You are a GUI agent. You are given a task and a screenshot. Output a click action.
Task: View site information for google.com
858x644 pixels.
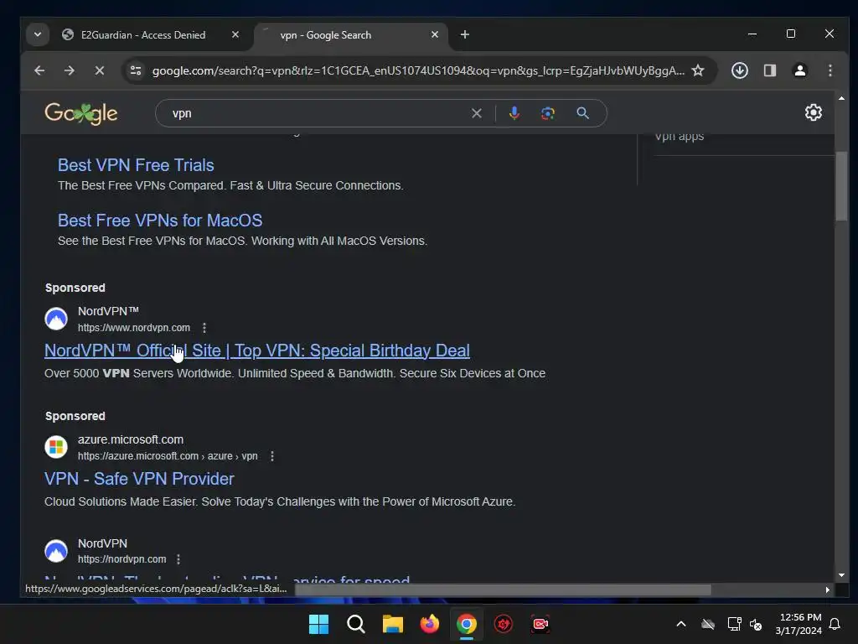135,70
